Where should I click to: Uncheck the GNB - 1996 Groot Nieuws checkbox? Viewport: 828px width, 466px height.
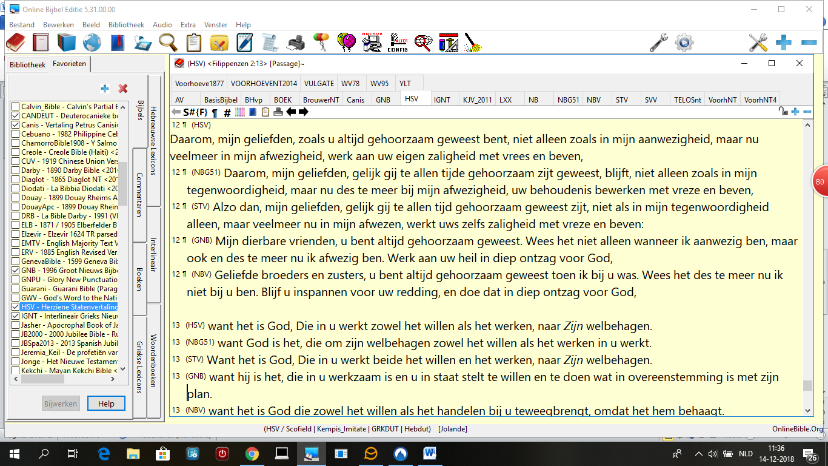(16, 270)
